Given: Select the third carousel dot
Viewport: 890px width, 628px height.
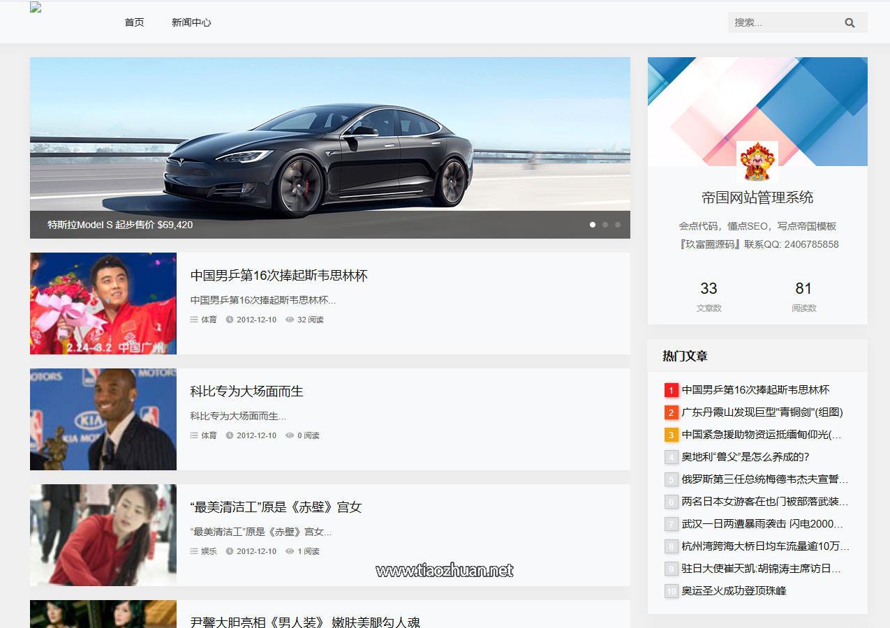Looking at the screenshot, I should point(618,225).
